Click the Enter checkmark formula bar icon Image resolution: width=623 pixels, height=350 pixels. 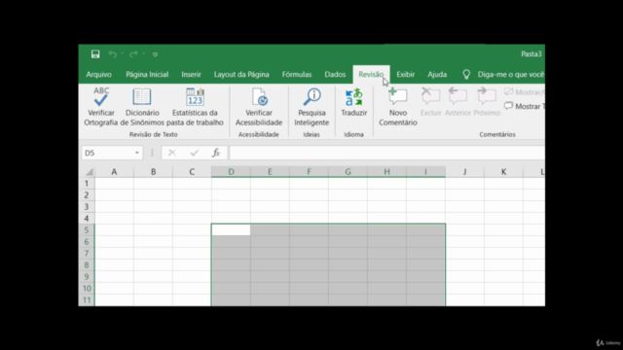point(195,153)
